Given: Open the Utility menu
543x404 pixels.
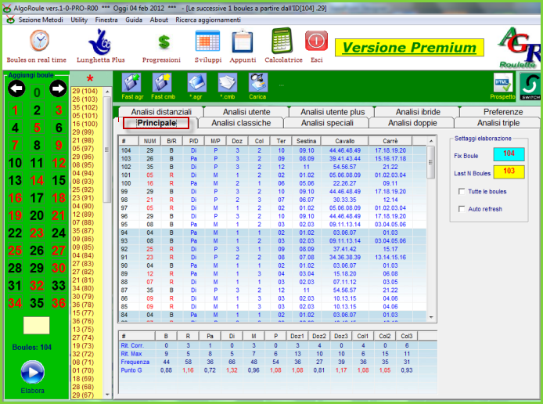Looking at the screenshot, I should pyautogui.click(x=79, y=20).
